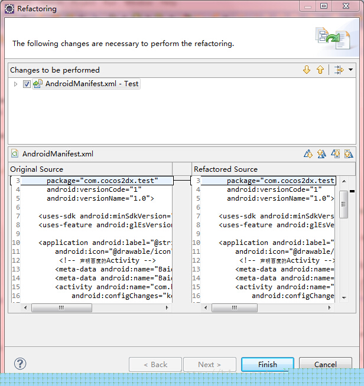
Task: Uncheck the AndroidManifest.xml - Test checkbox
Action: tap(27, 84)
